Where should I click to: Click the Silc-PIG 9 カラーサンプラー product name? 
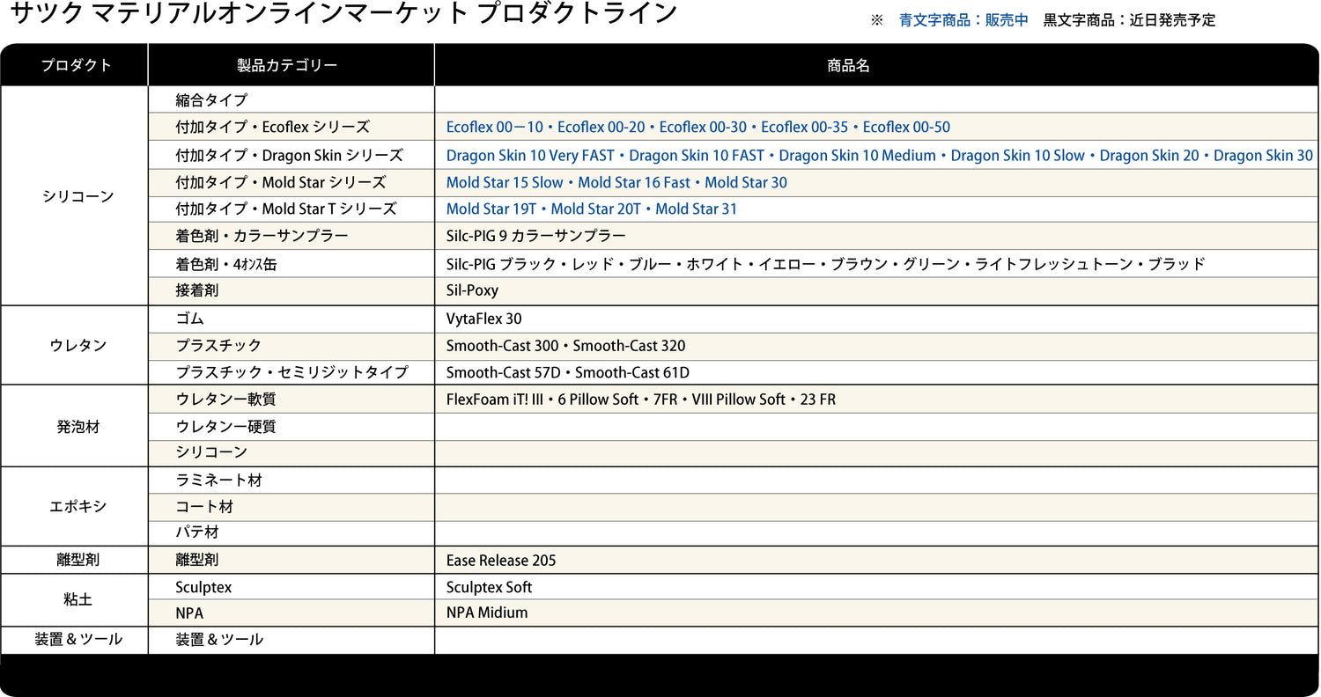(535, 236)
